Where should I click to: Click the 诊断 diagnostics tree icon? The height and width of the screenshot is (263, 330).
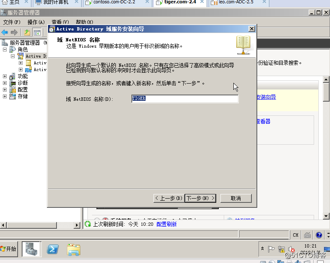[13, 83]
